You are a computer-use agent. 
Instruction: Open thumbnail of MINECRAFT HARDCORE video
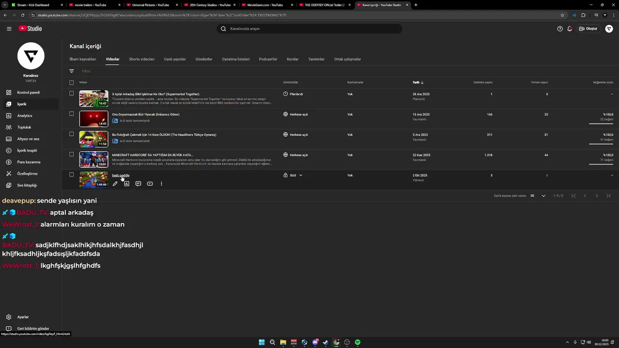point(94,159)
